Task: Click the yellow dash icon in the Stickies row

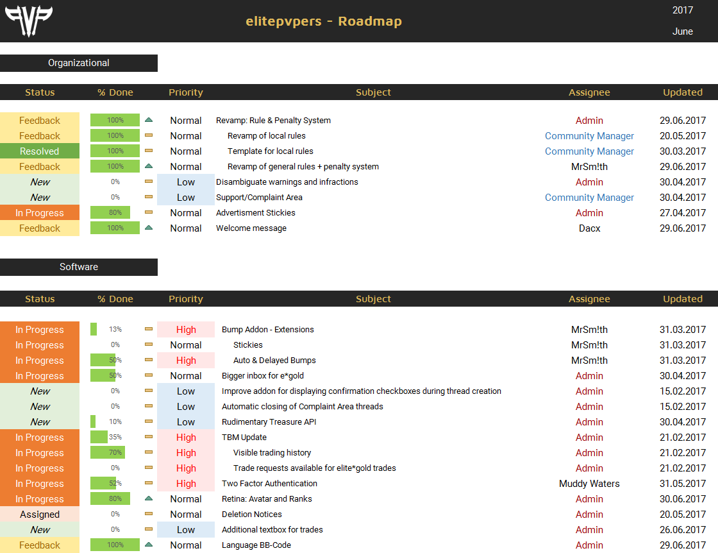Action: pyautogui.click(x=148, y=345)
